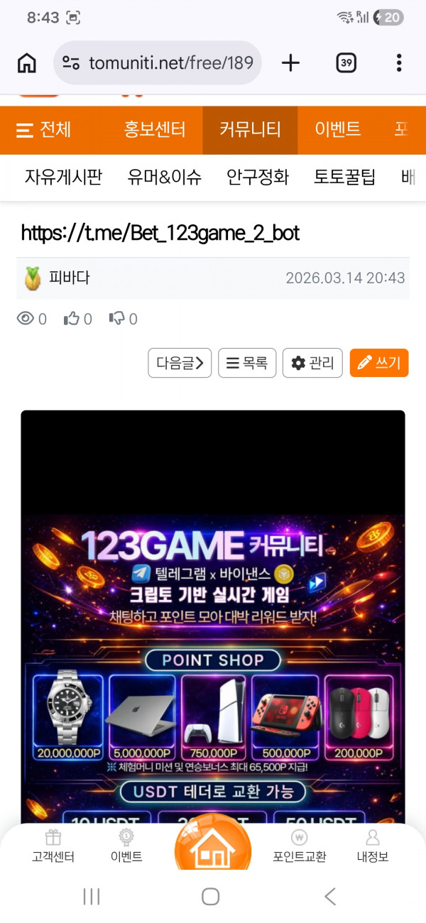The width and height of the screenshot is (426, 923).
Task: Select the 홍보센터 menu item
Action: (x=155, y=130)
